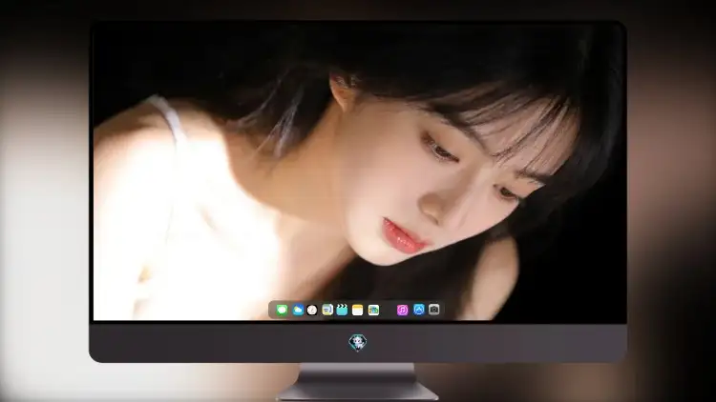This screenshot has width=716, height=402.
Task: Open the pink iTunes music app
Action: pyautogui.click(x=402, y=310)
